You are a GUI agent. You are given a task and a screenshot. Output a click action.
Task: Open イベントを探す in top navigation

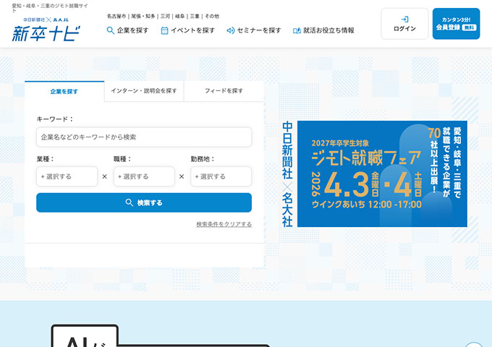pyautogui.click(x=188, y=30)
